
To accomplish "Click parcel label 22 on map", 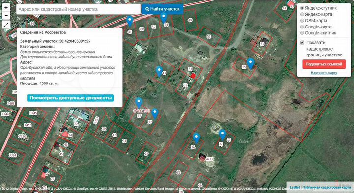I will pos(76,124).
